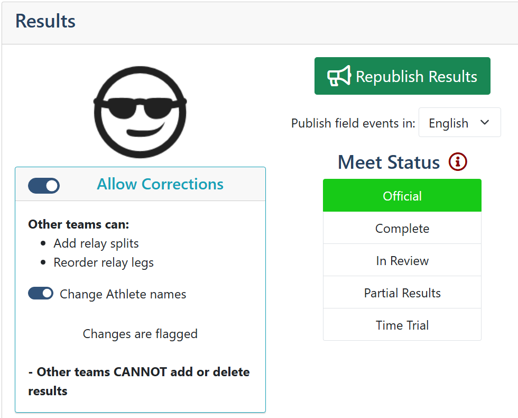Set meet status to Partial Results
Screen dimensions: 518x418
(402, 292)
